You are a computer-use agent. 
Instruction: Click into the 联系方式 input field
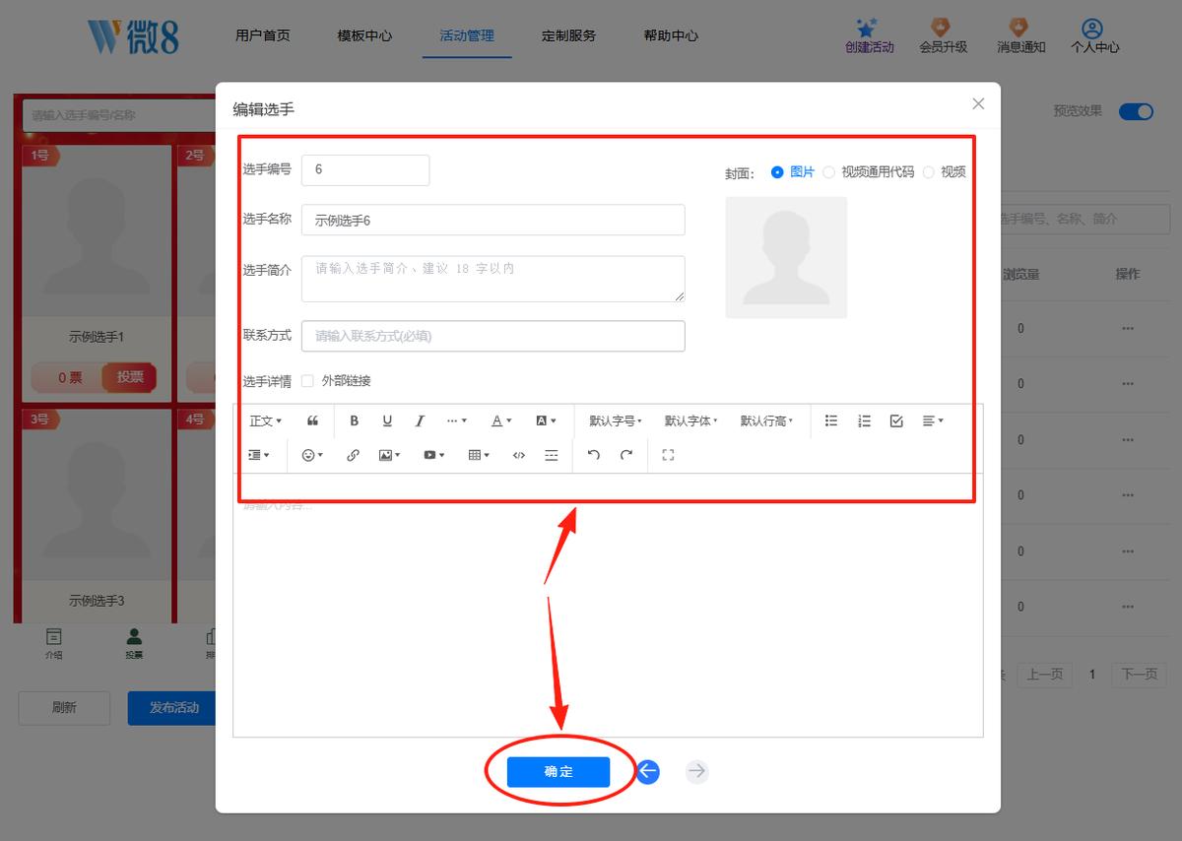[x=492, y=336]
